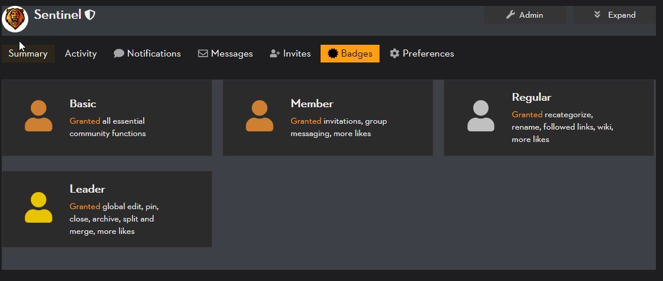Click the gold Leader badge icon
Viewport: 663px width, 281px height.
click(38, 207)
